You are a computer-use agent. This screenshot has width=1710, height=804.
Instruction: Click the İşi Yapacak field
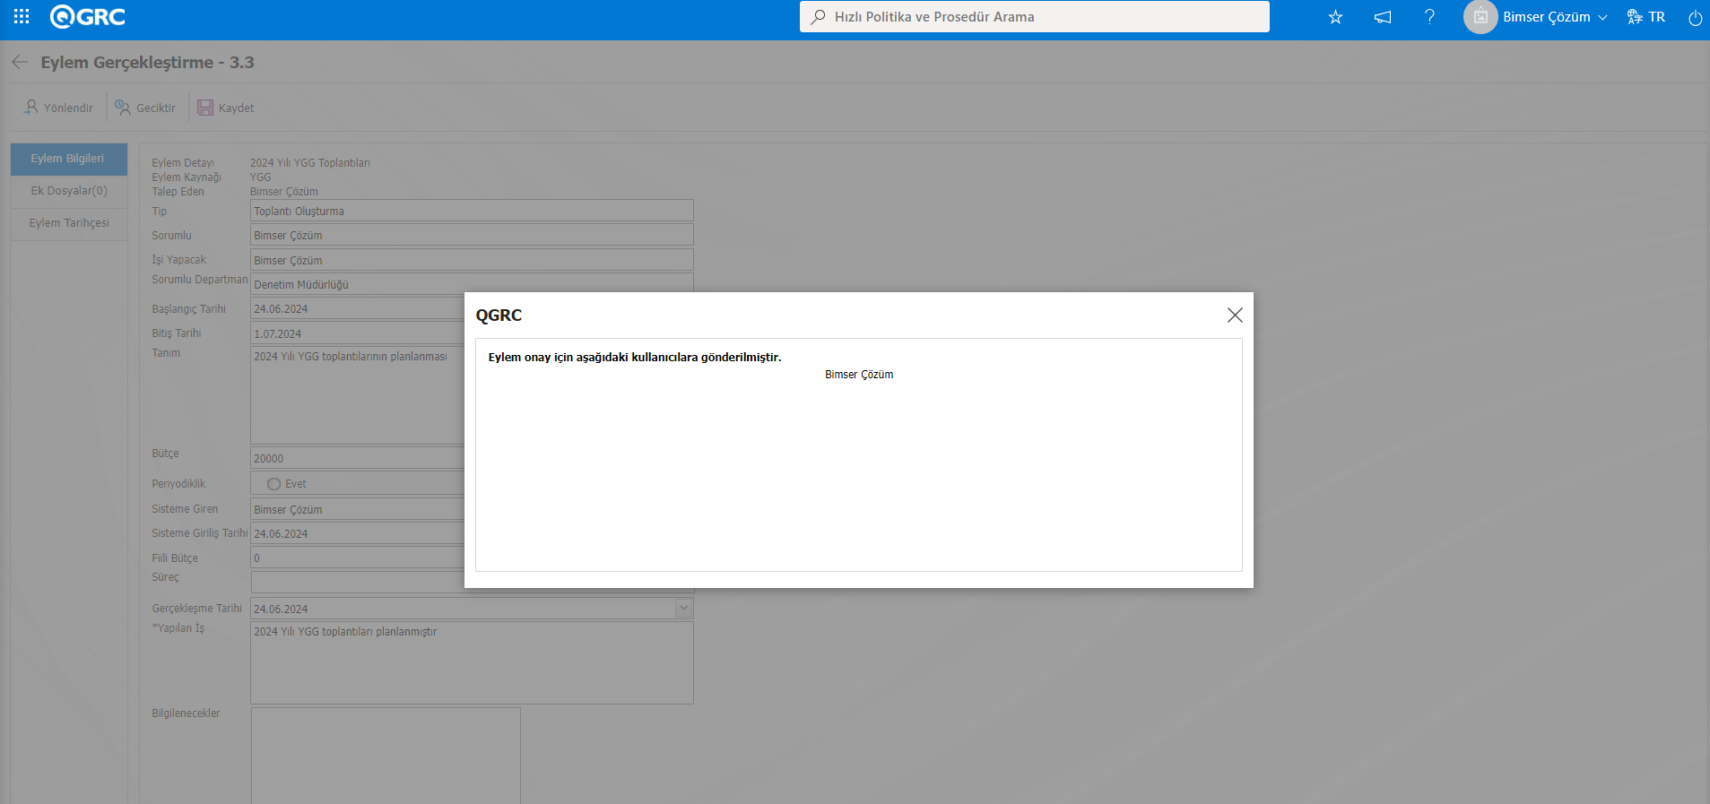coord(472,260)
